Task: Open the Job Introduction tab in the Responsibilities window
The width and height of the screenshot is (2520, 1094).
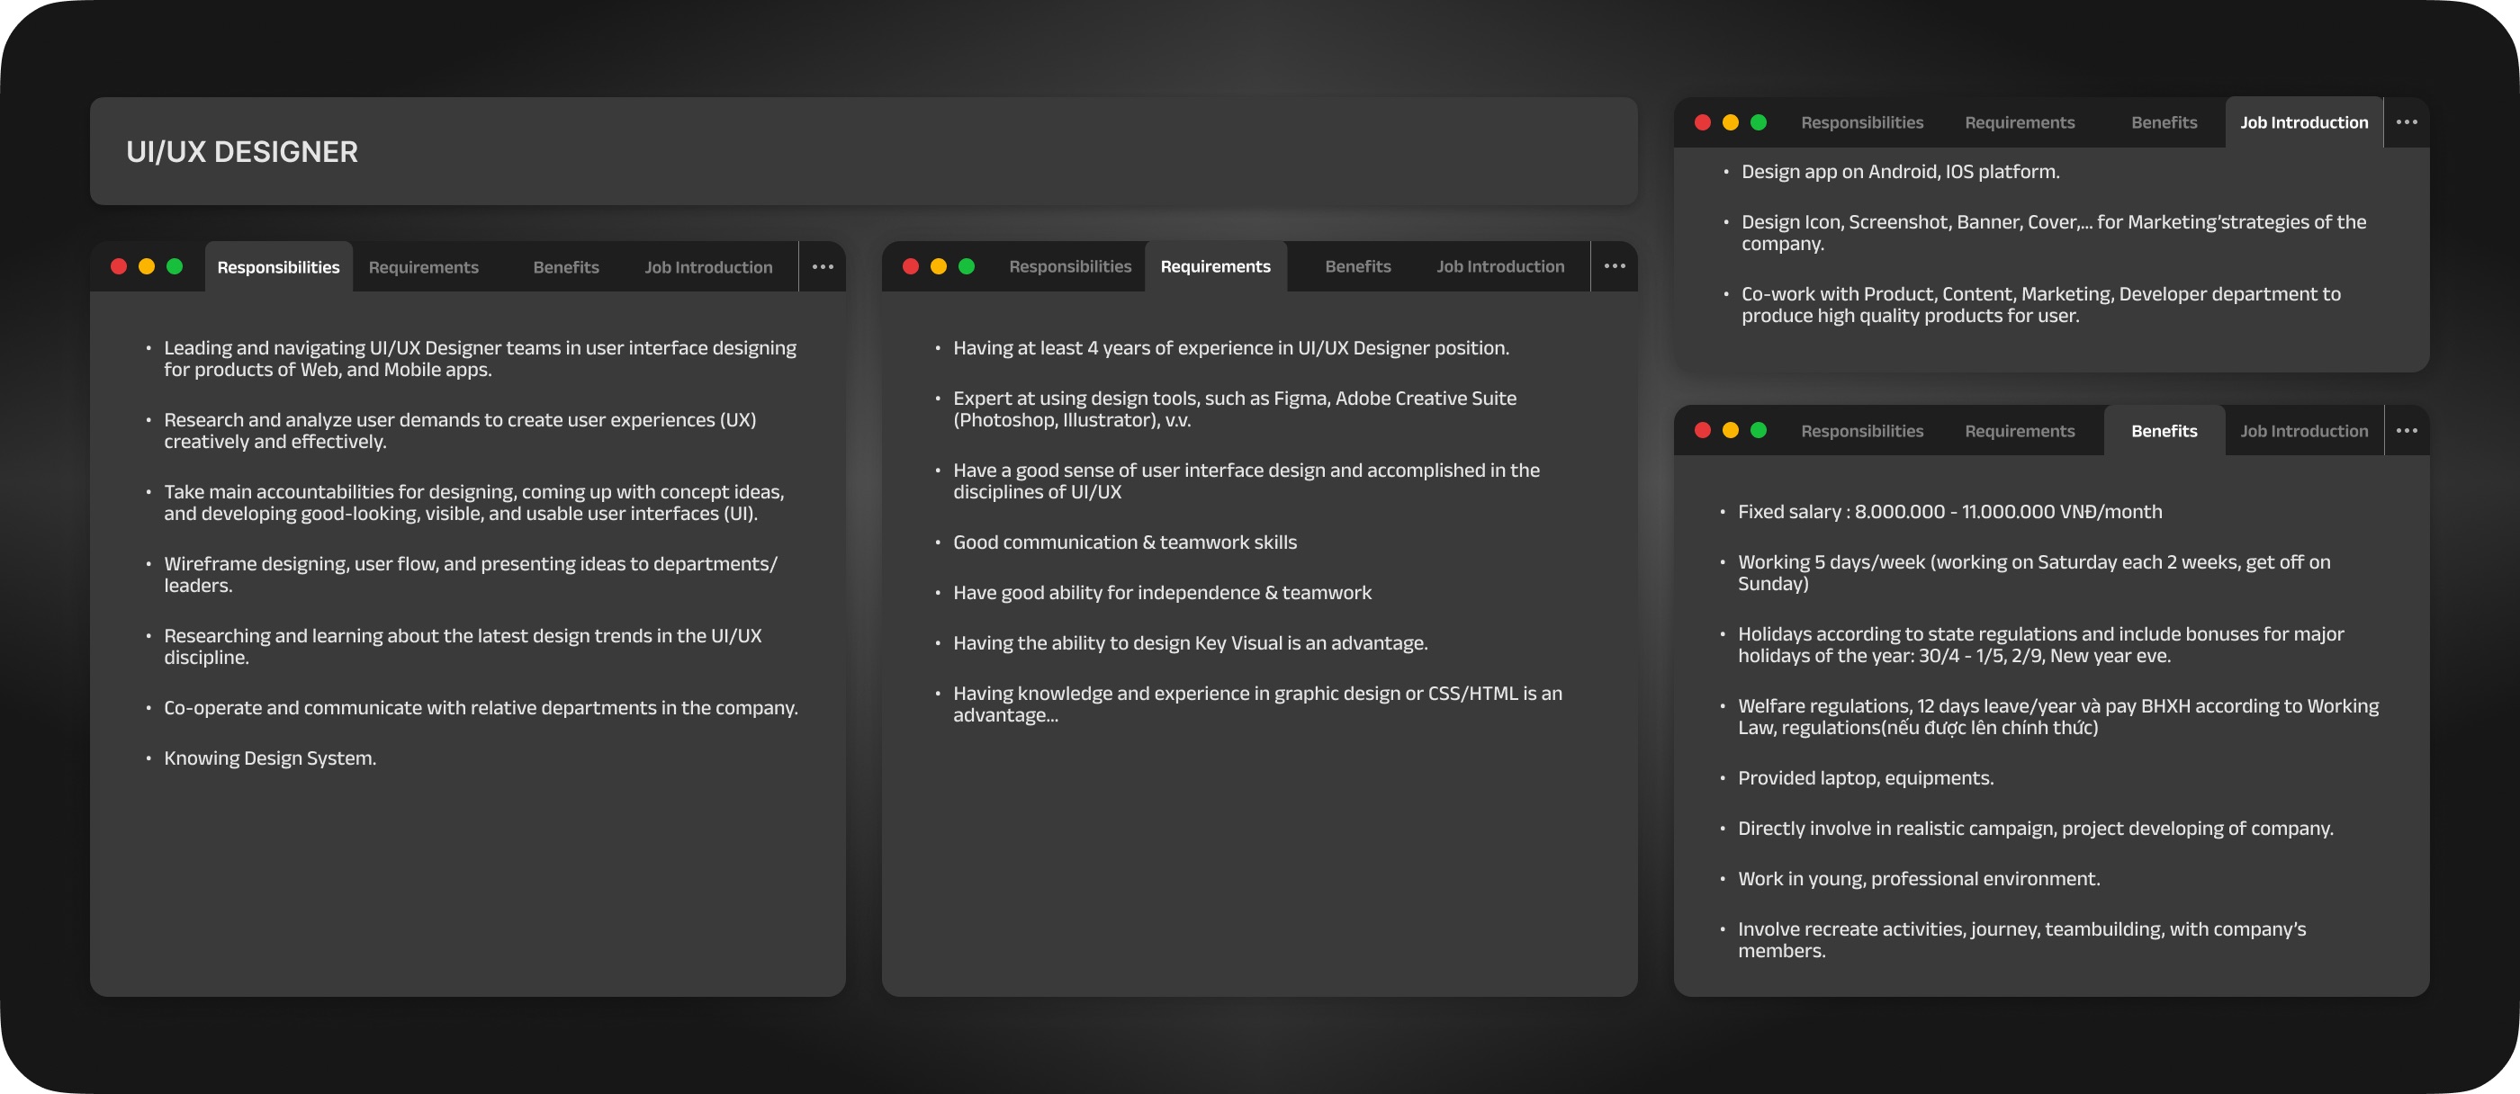Action: (x=708, y=267)
